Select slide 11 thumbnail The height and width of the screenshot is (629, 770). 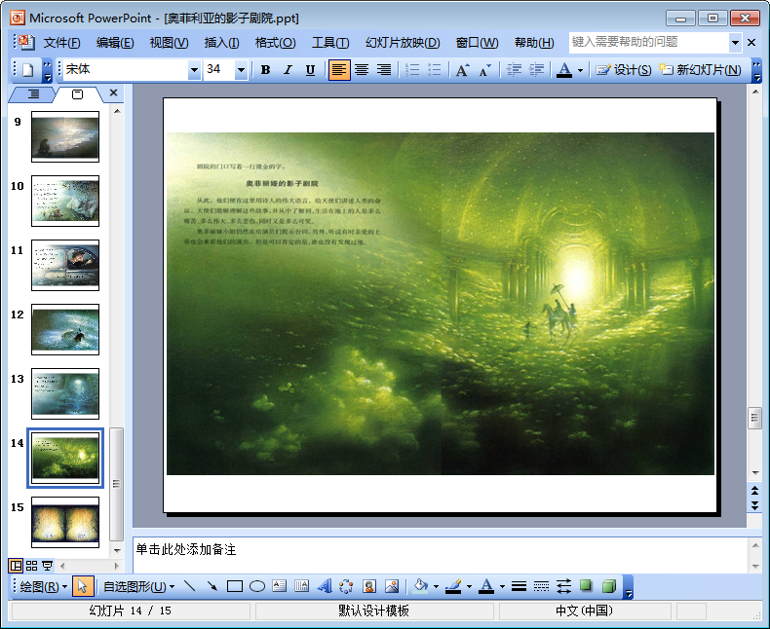[x=65, y=265]
